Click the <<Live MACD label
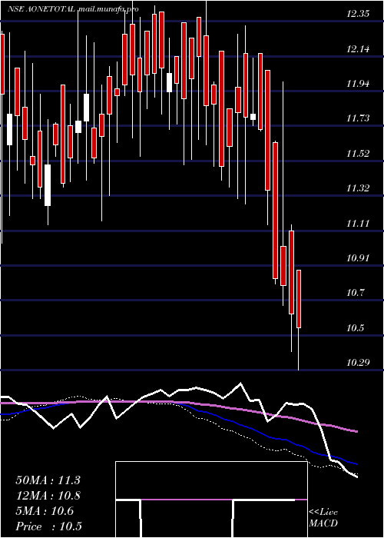The width and height of the screenshot is (384, 538). coord(323,518)
